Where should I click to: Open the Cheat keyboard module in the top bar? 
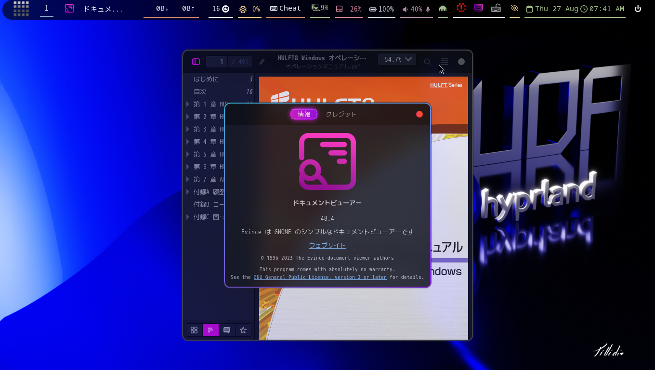pyautogui.click(x=286, y=9)
